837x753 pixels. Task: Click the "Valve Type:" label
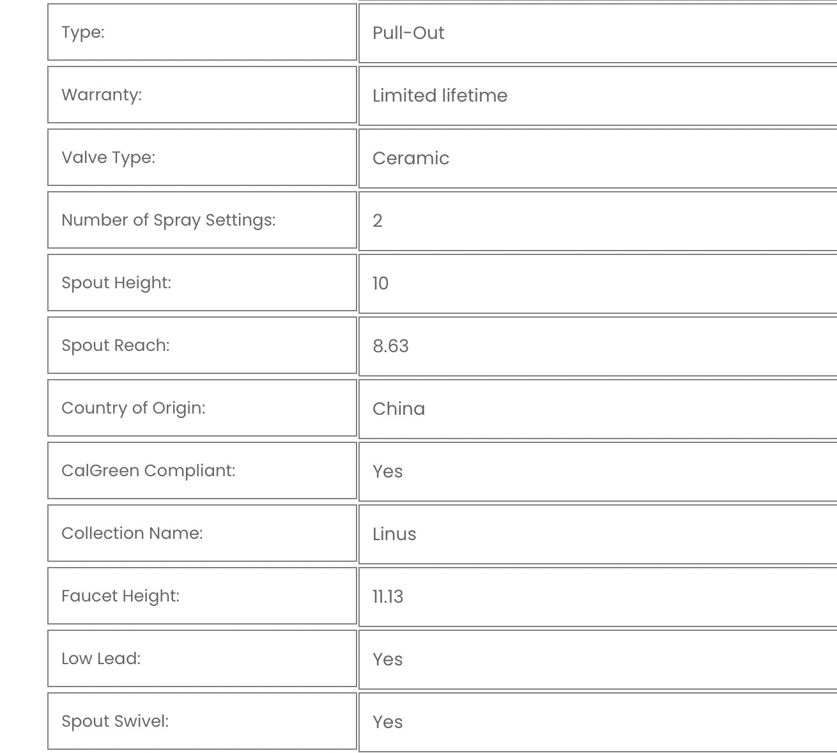[108, 157]
